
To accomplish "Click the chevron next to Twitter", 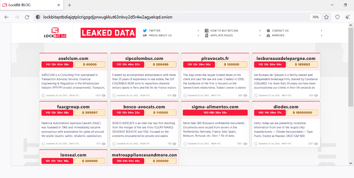I will [199, 31].
